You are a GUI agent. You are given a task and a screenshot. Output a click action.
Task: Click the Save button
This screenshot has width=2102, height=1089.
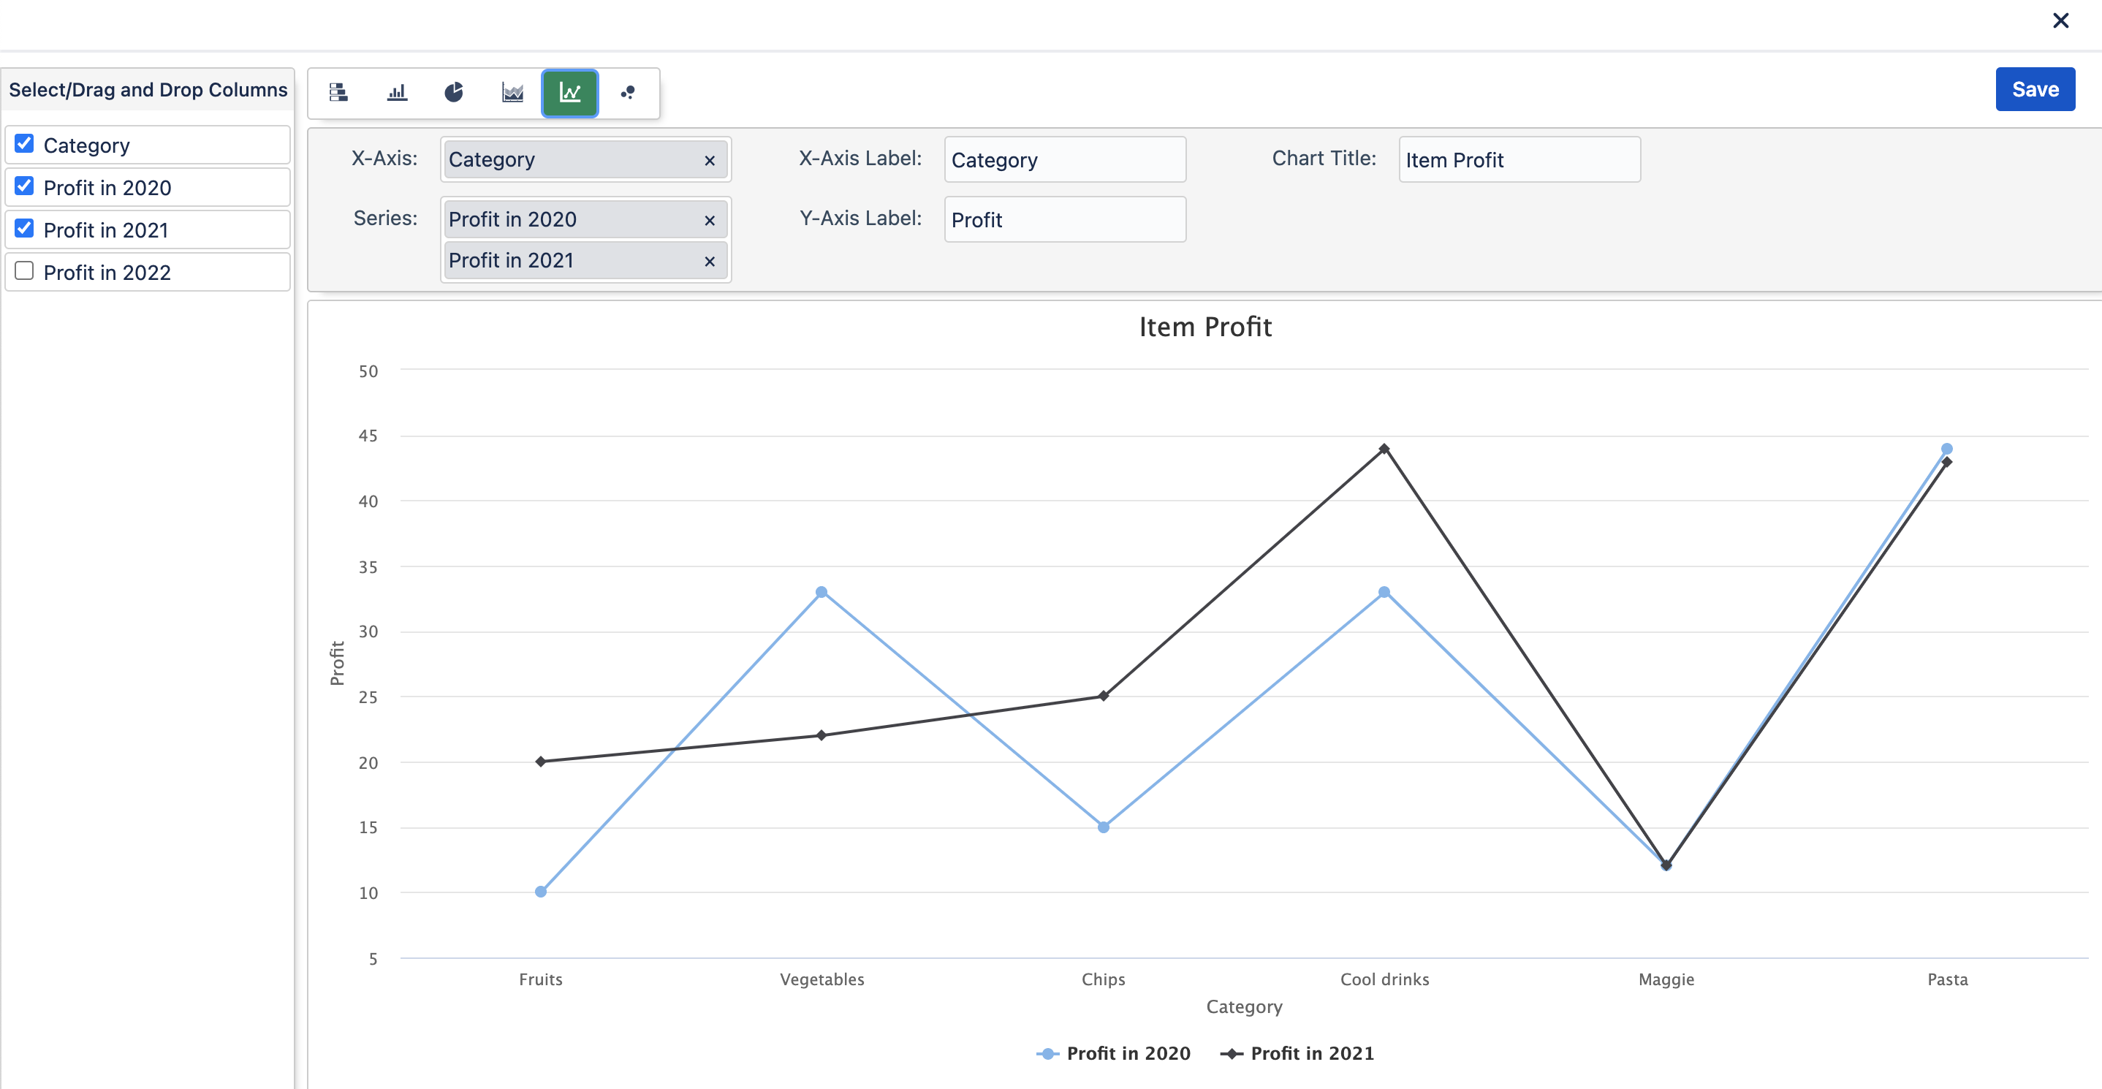pyautogui.click(x=2034, y=89)
